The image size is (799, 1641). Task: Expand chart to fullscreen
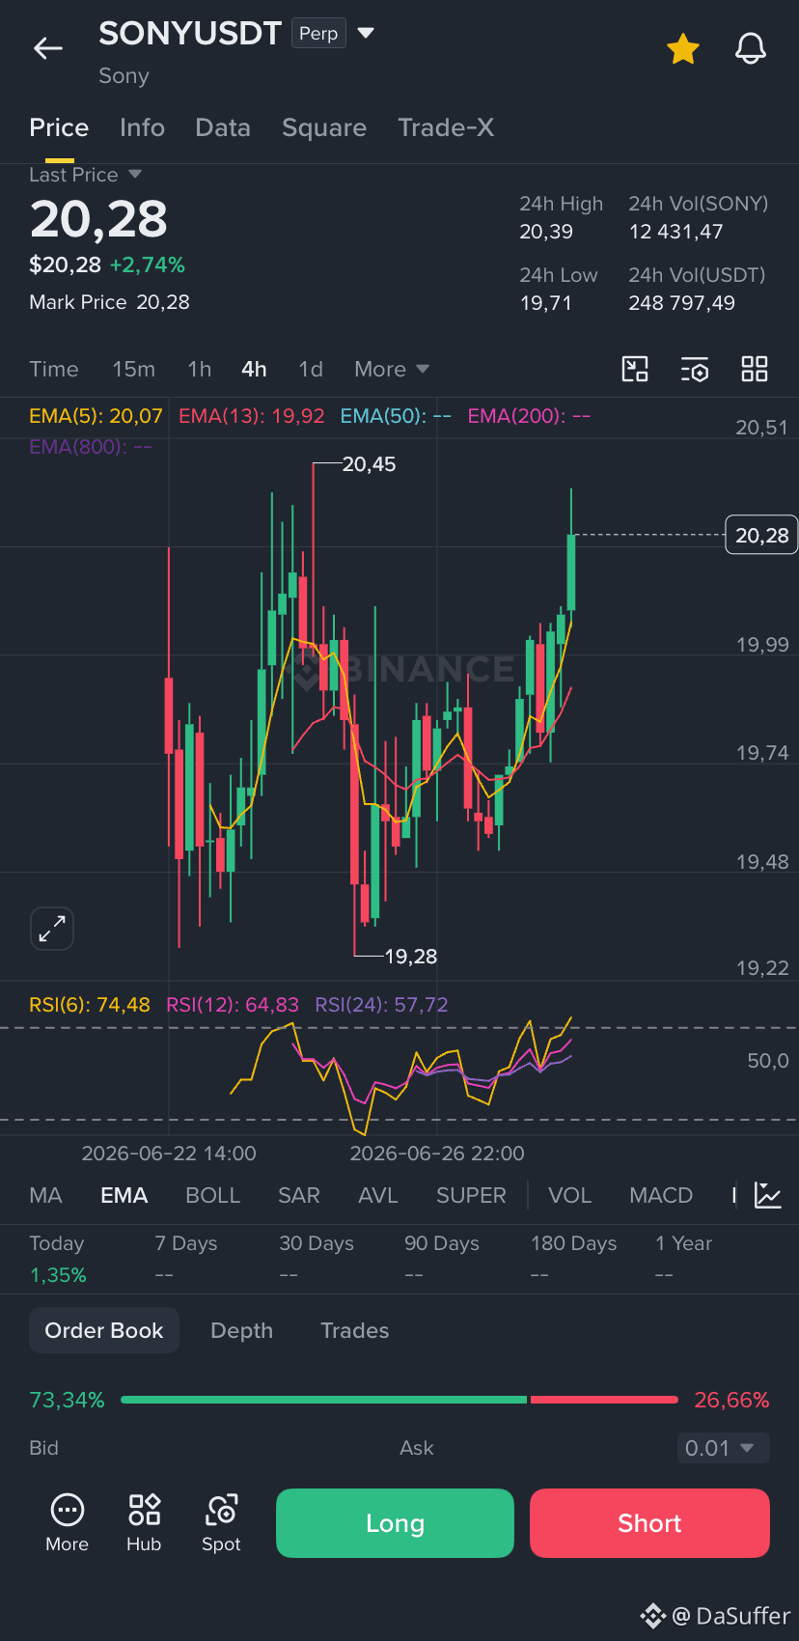point(52,929)
